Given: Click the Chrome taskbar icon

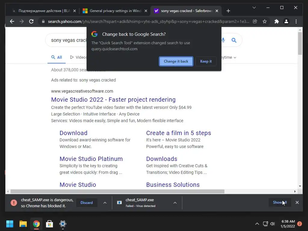Looking at the screenshot, I should [x=36, y=224].
